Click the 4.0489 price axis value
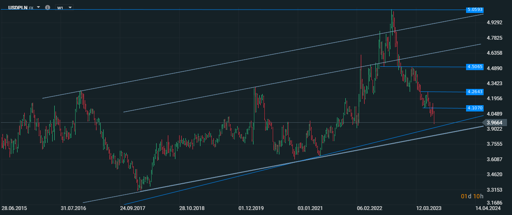The height and width of the screenshot is (215, 512). pos(494,114)
